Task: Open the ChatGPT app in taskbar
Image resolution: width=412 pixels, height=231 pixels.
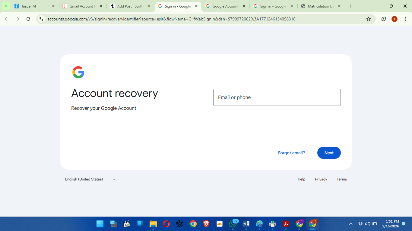Action: click(x=180, y=224)
